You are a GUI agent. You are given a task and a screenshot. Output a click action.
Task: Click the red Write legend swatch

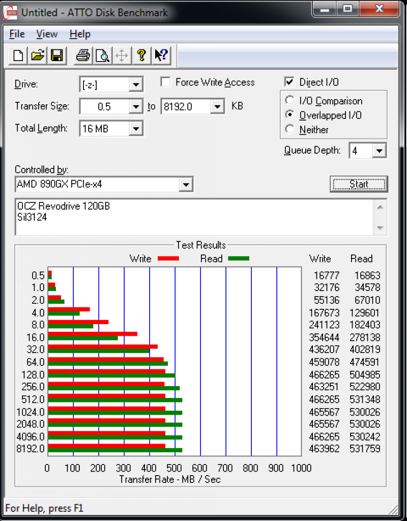168,258
